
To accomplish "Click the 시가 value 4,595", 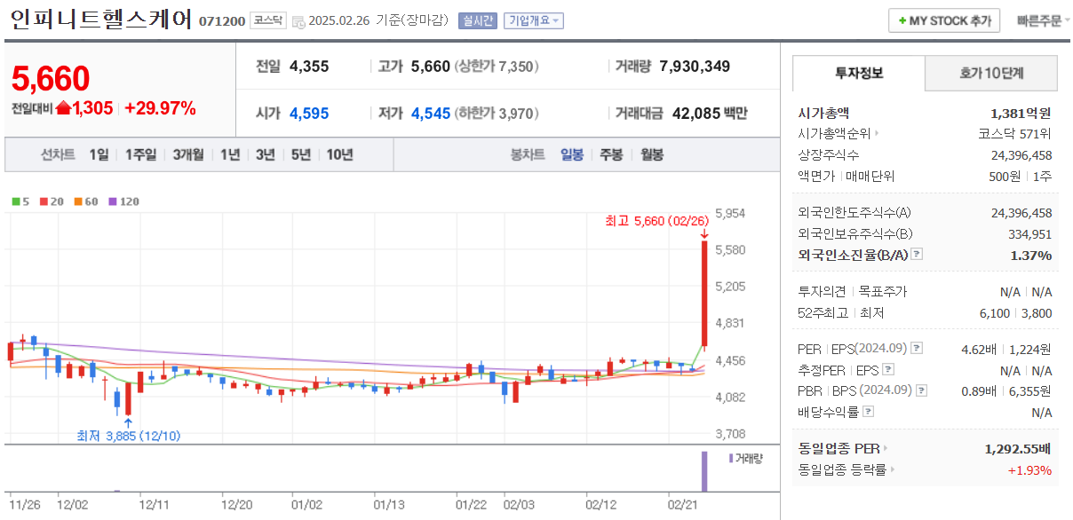I will [x=309, y=114].
